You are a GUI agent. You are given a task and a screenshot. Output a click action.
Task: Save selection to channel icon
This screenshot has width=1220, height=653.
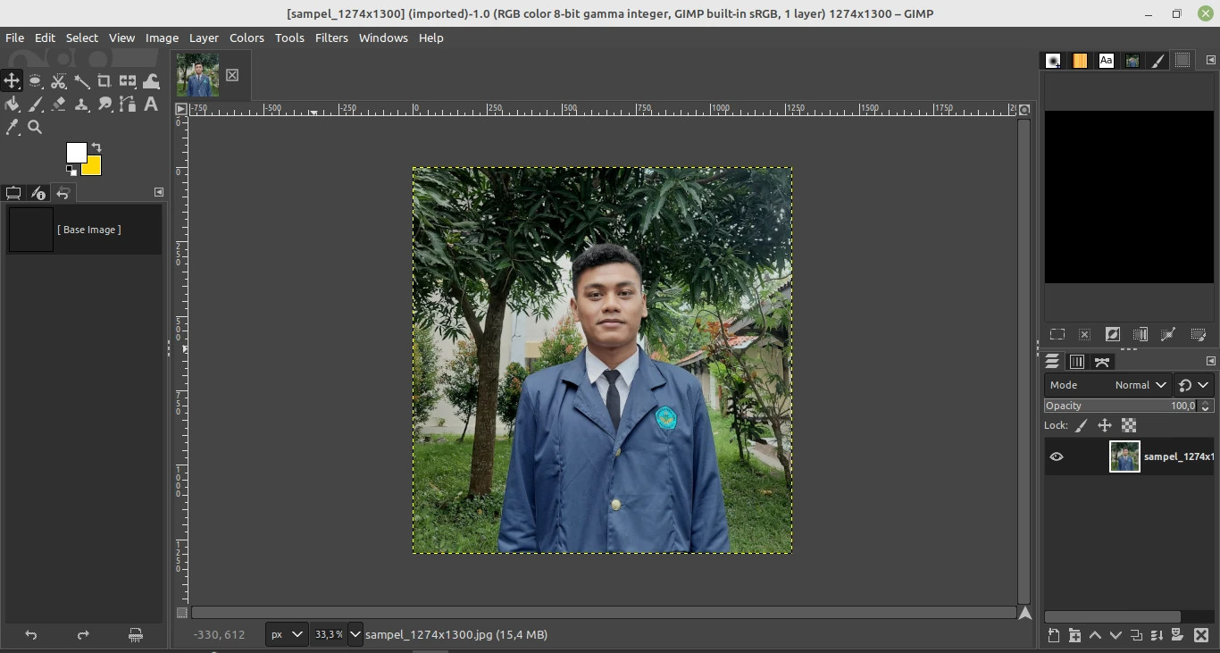pos(1141,334)
